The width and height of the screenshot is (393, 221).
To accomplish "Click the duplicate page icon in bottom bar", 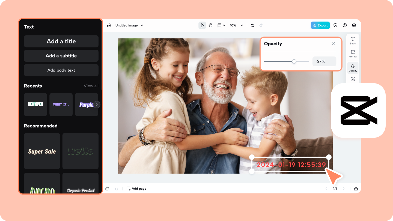I will tap(107, 188).
